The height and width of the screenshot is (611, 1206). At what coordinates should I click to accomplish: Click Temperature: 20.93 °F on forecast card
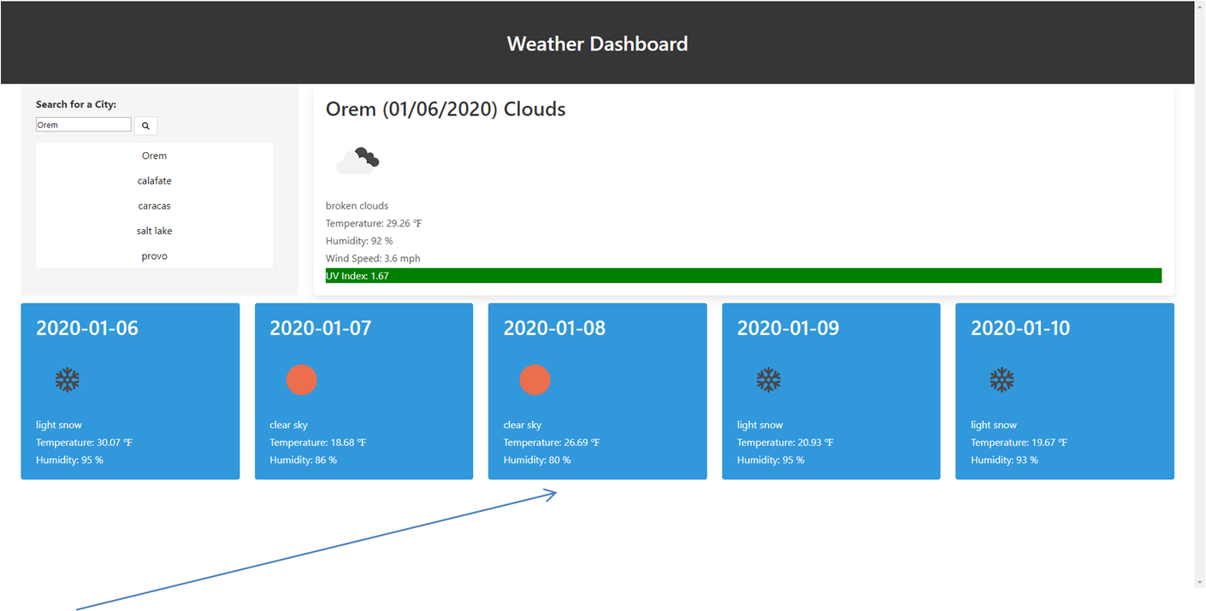785,443
